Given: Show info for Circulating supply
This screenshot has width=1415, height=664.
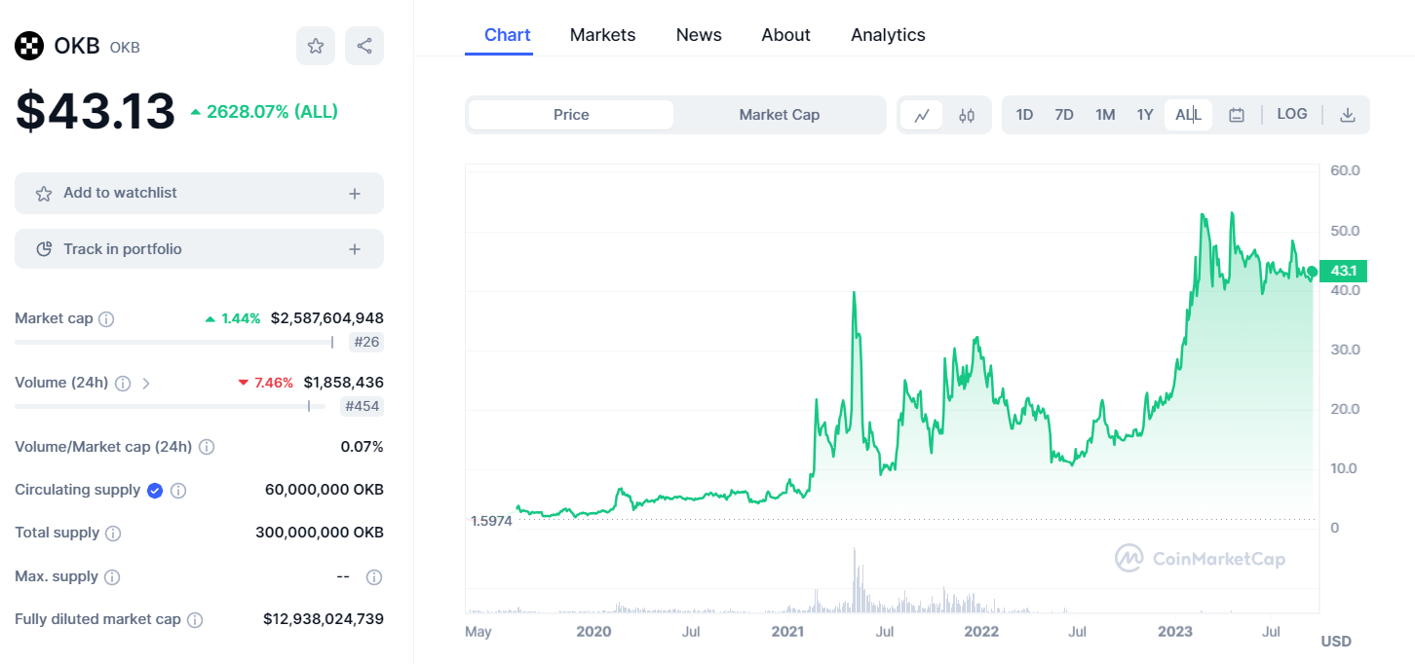Looking at the screenshot, I should coord(178,491).
